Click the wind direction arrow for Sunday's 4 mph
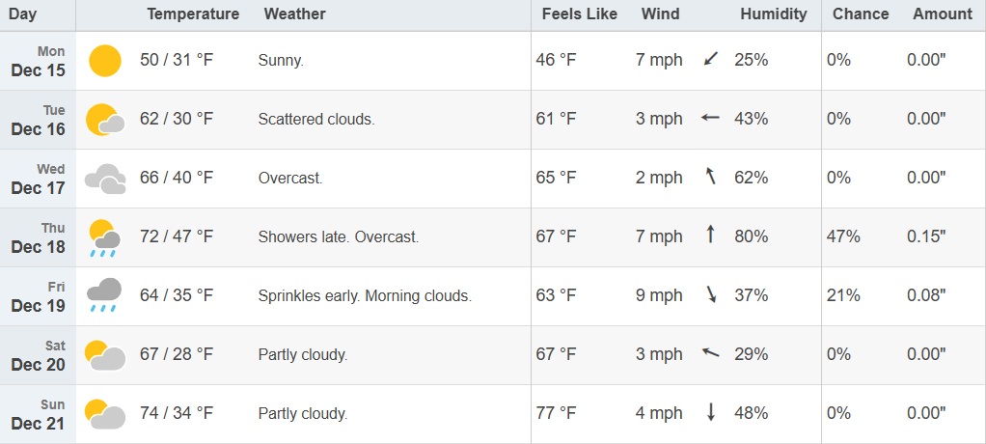Viewport: 986px width, 444px height. pos(711,413)
